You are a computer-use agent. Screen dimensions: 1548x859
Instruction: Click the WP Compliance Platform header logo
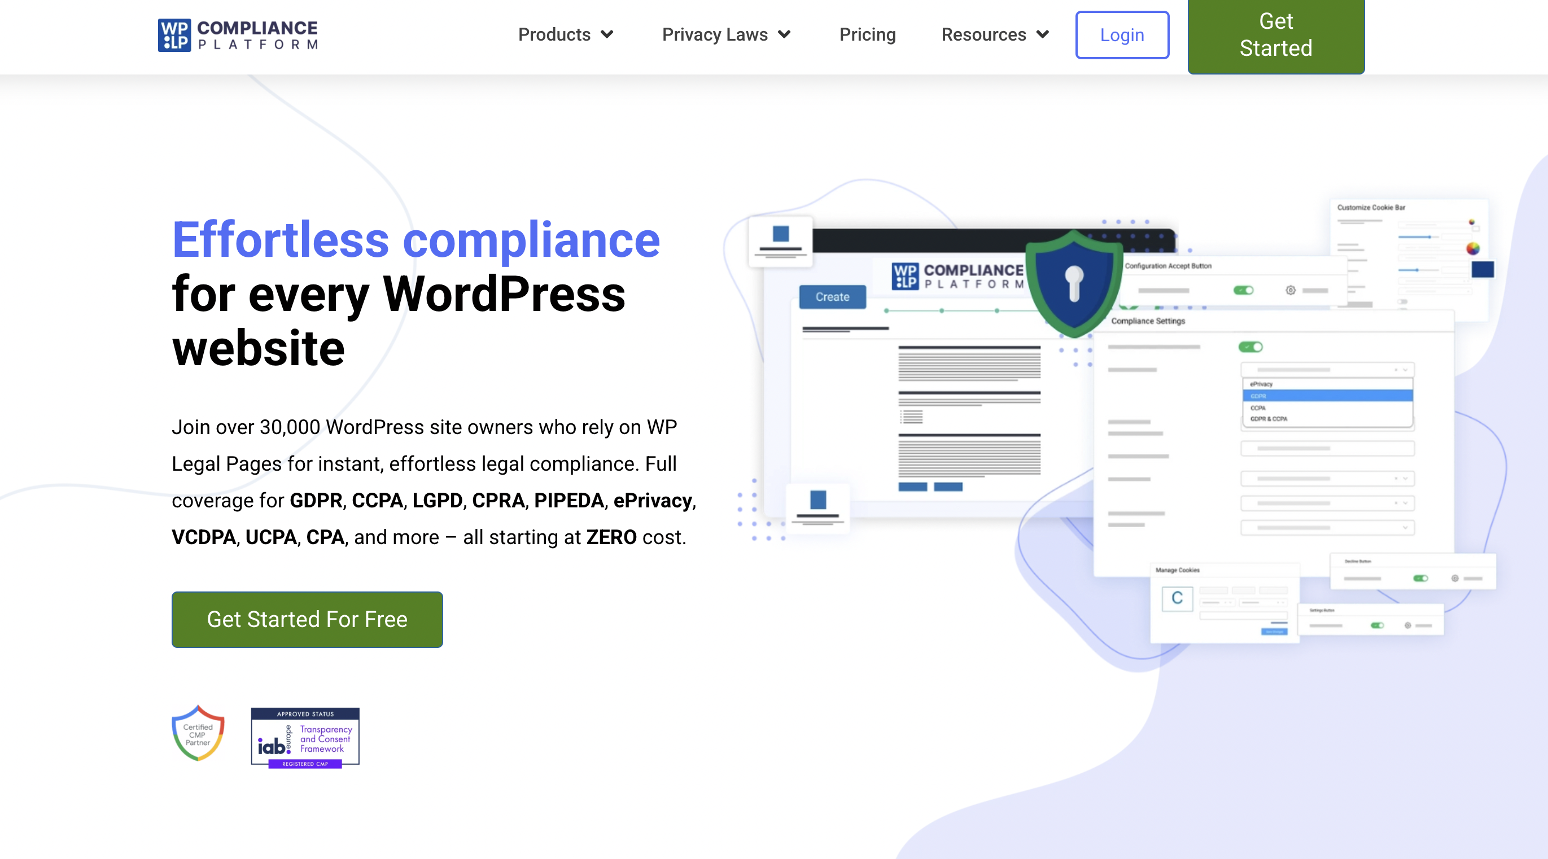click(238, 35)
